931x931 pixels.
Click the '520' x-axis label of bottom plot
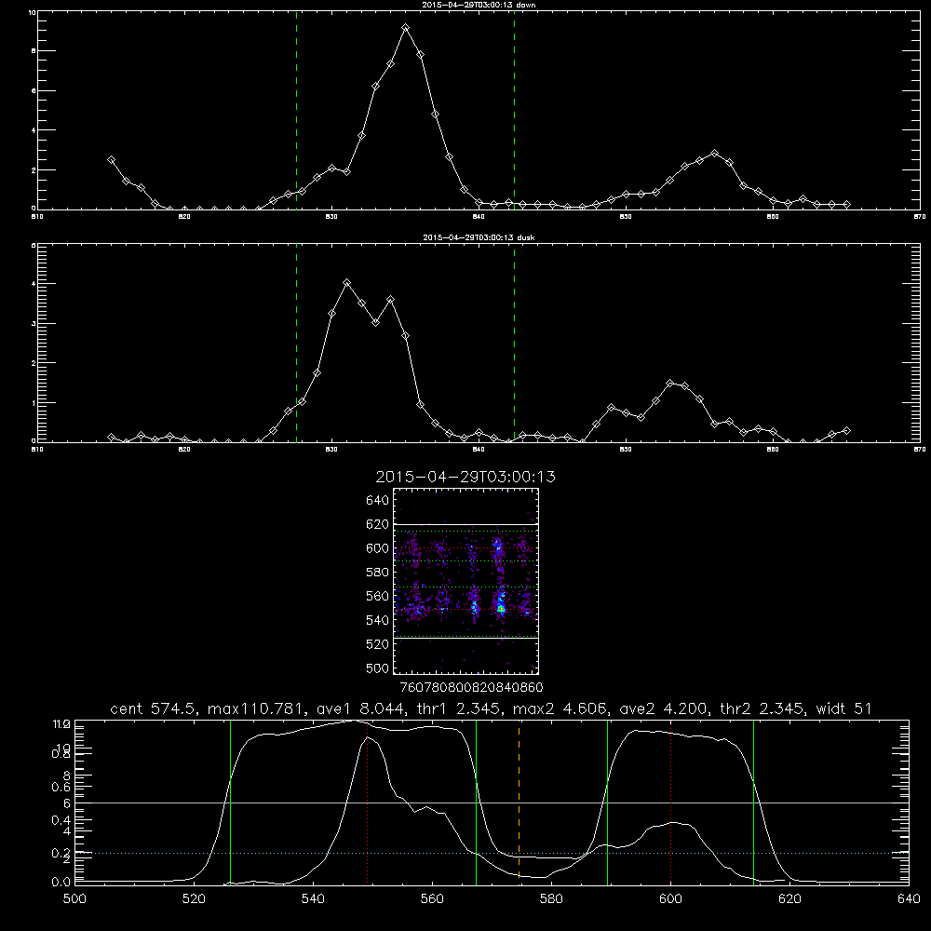[x=194, y=899]
